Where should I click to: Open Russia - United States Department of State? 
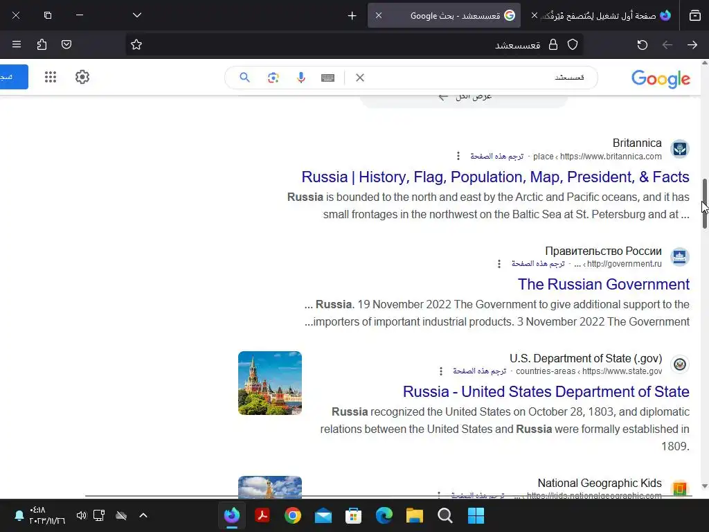coord(546,392)
